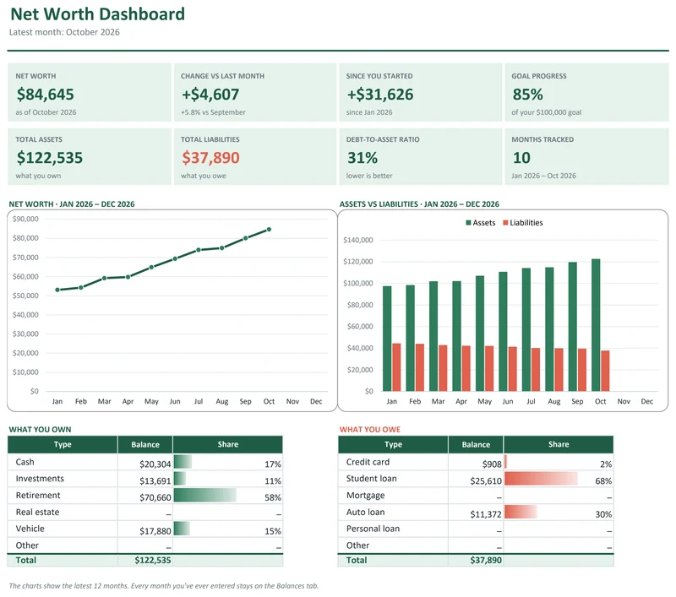Screen dimensions: 676x597
Task: Select the Auto loan 30% share value
Action: click(x=603, y=514)
